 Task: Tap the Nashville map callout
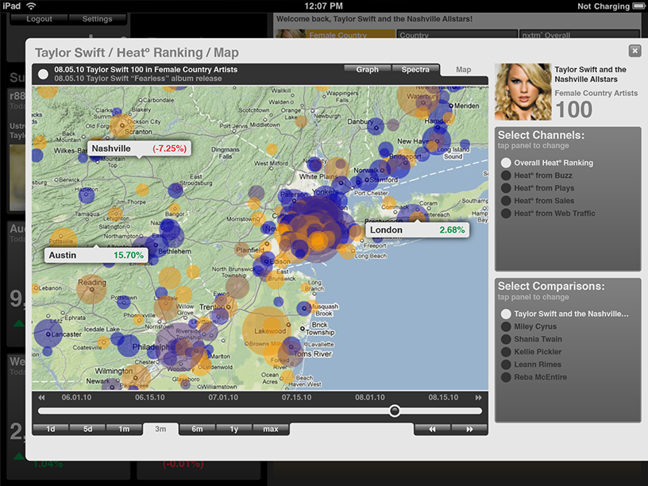(x=139, y=148)
